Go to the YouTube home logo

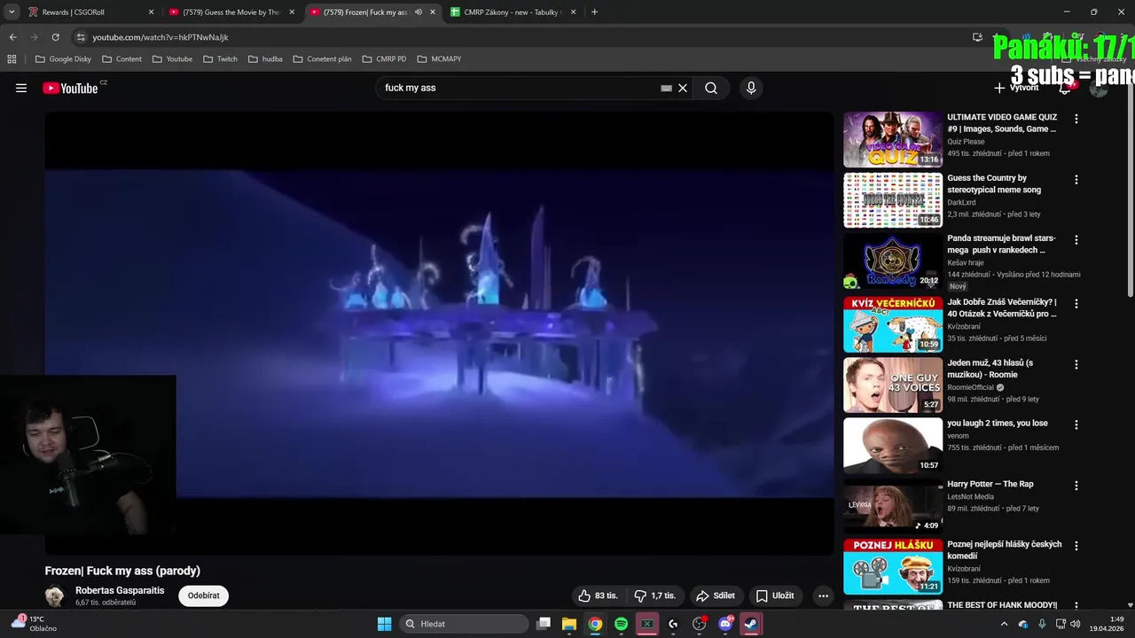(71, 88)
